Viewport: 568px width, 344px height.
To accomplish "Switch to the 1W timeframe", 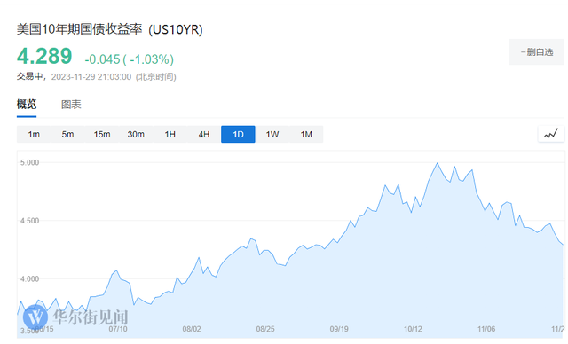I will pos(272,134).
